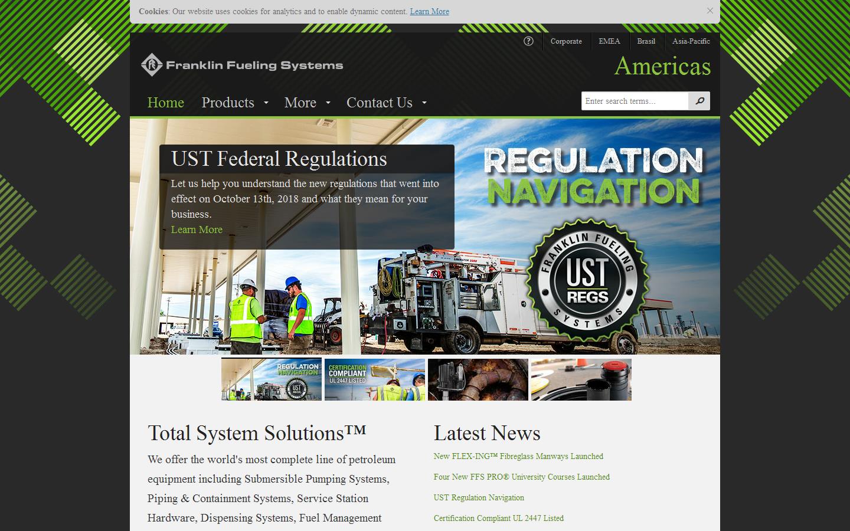Open the Asia-Pacific regional site

pyautogui.click(x=690, y=41)
